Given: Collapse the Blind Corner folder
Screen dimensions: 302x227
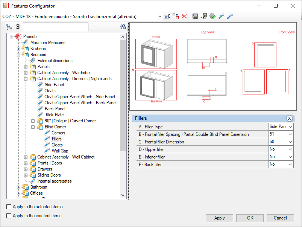Looking at the screenshot, I should coord(33,127).
